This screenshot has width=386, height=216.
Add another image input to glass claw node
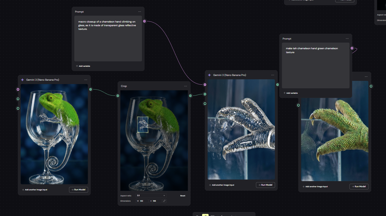coord(222,185)
